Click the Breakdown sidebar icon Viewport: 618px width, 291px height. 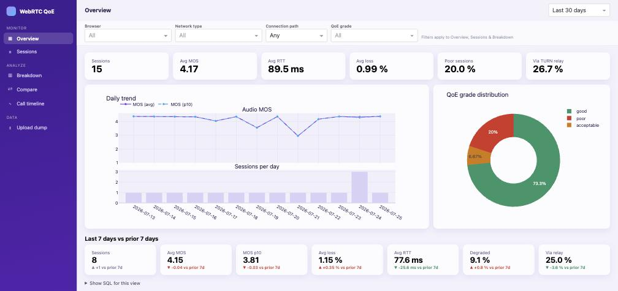pyautogui.click(x=10, y=75)
